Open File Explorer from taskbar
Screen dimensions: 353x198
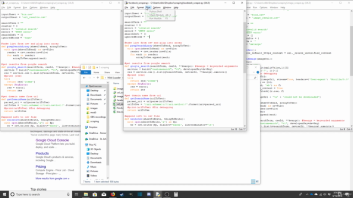point(85,194)
